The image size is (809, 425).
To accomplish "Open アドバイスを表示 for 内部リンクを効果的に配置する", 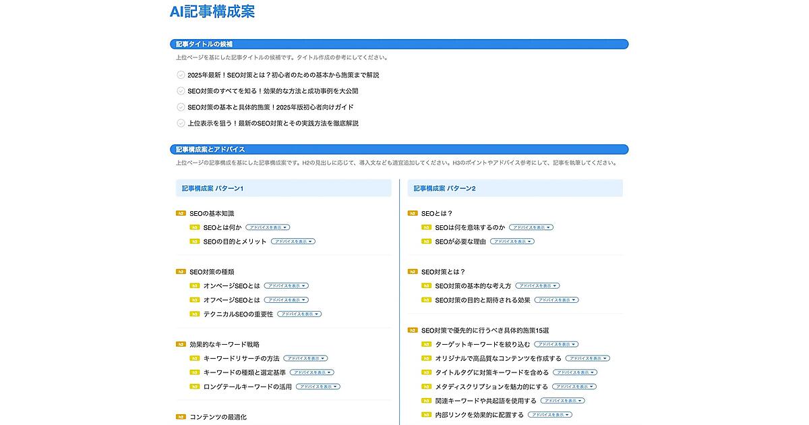I will click(550, 415).
